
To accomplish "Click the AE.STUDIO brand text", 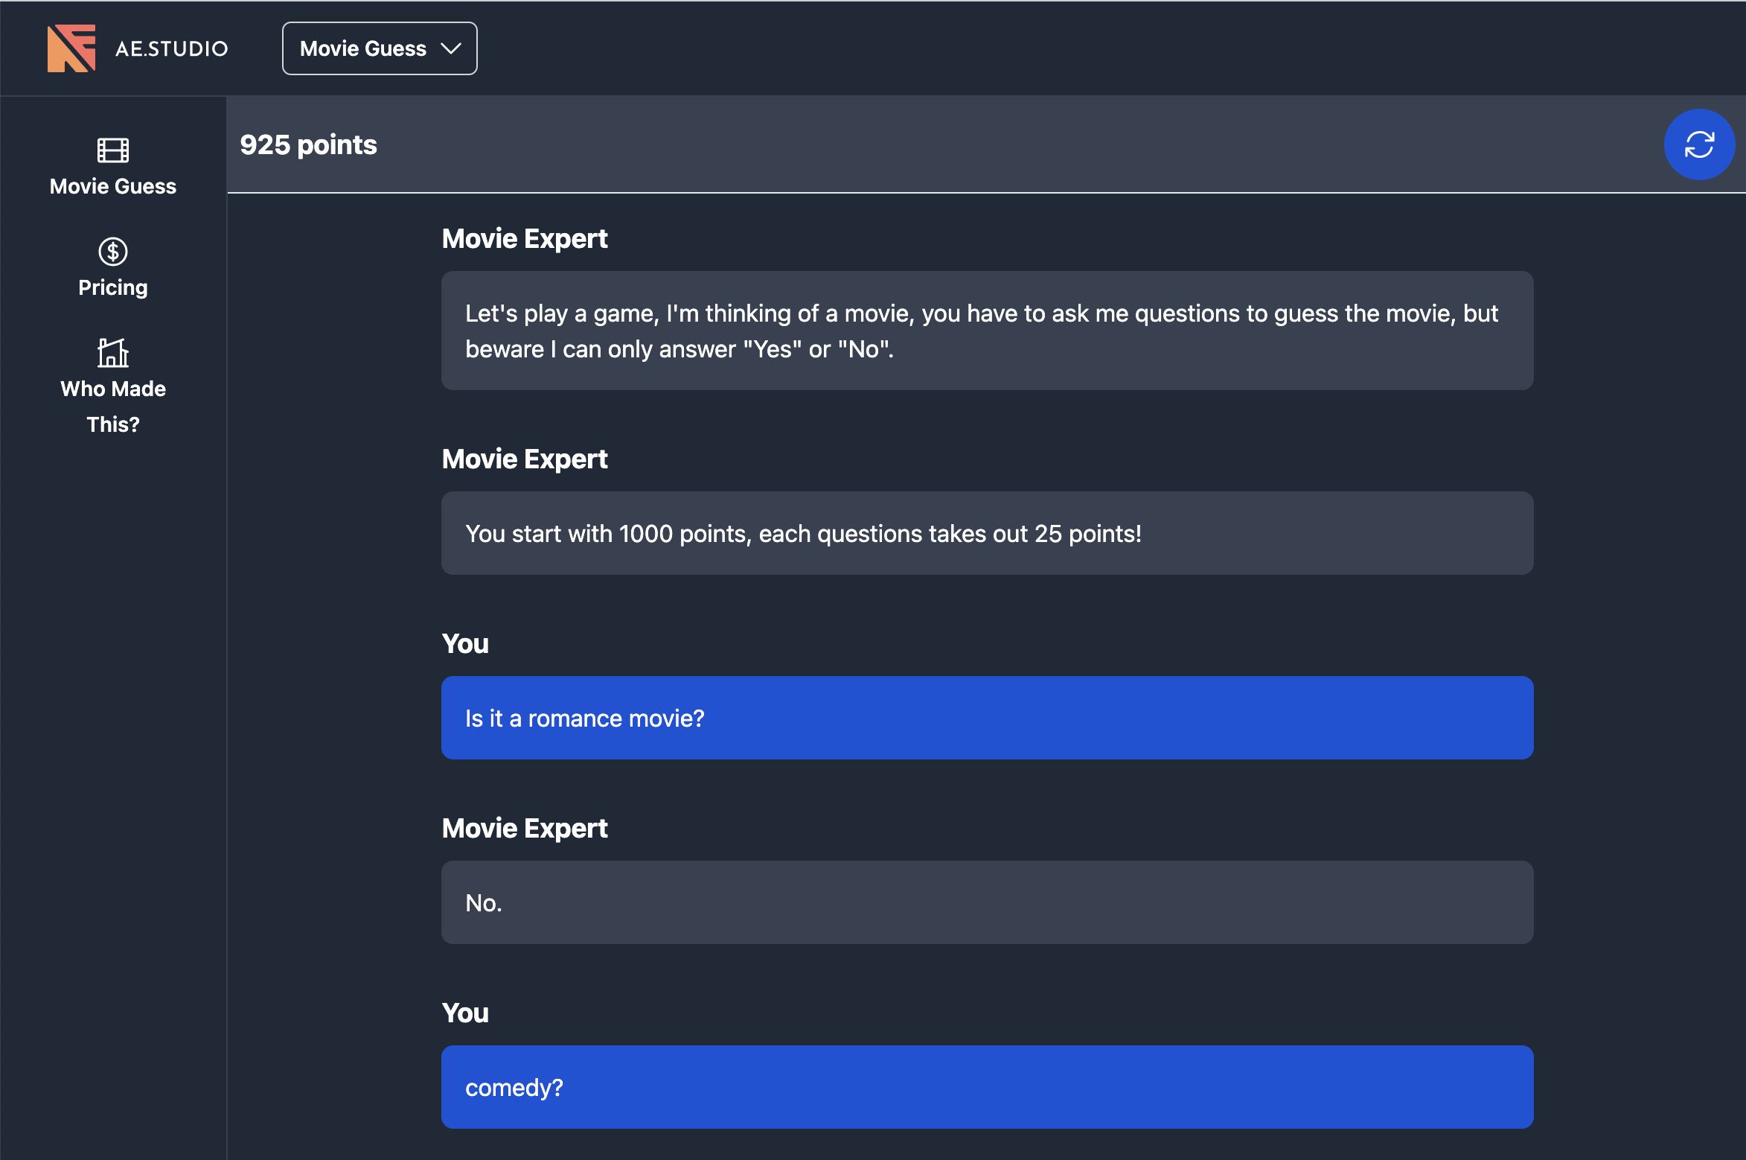I will click(x=172, y=48).
